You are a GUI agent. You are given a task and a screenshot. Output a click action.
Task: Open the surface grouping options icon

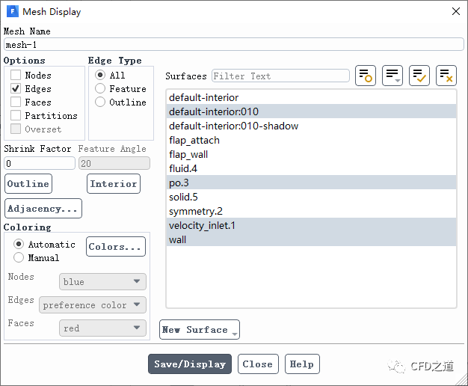click(x=392, y=76)
